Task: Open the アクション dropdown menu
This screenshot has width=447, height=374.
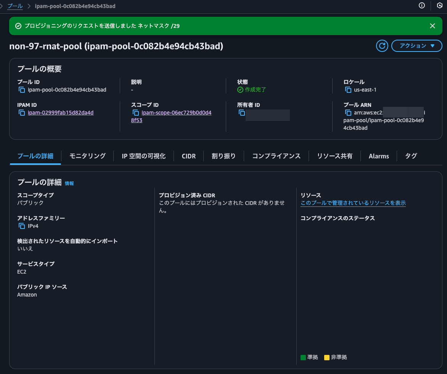Action: (416, 46)
